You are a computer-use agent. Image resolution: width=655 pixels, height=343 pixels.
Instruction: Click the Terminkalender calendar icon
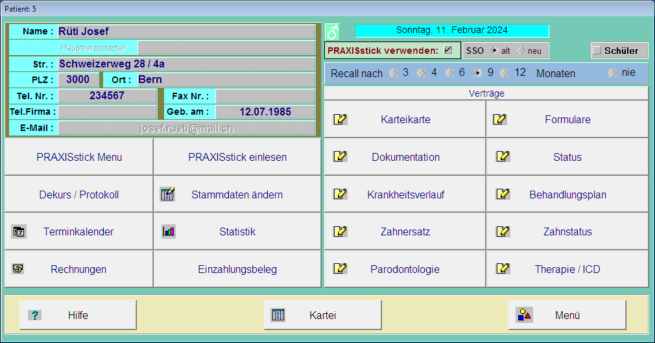pyautogui.click(x=19, y=231)
